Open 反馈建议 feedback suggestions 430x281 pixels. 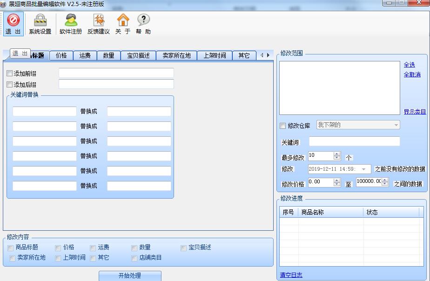click(99, 23)
